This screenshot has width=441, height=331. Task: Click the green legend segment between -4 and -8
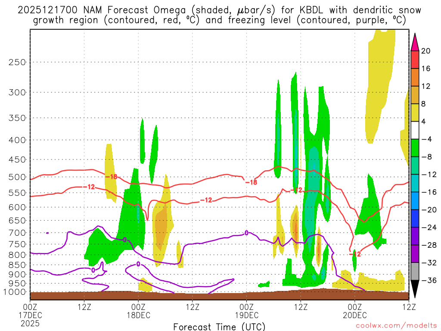(415, 148)
